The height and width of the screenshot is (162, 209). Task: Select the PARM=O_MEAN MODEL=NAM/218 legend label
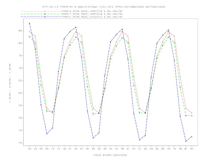point(92,11)
